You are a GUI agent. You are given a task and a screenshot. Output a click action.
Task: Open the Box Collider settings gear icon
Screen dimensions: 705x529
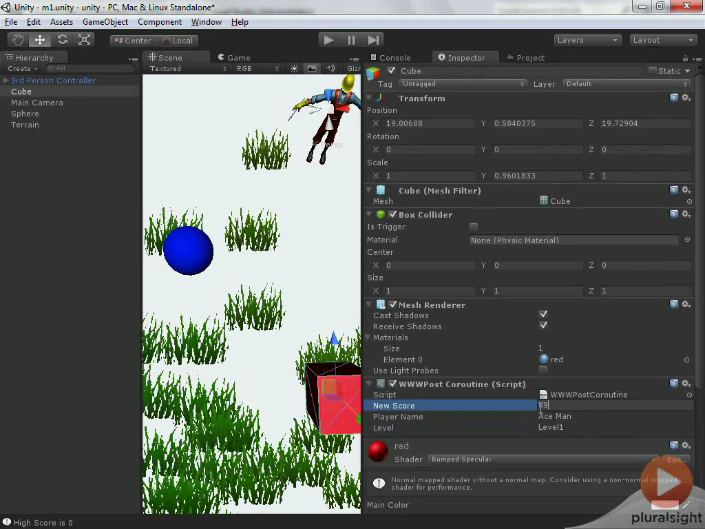[686, 214]
